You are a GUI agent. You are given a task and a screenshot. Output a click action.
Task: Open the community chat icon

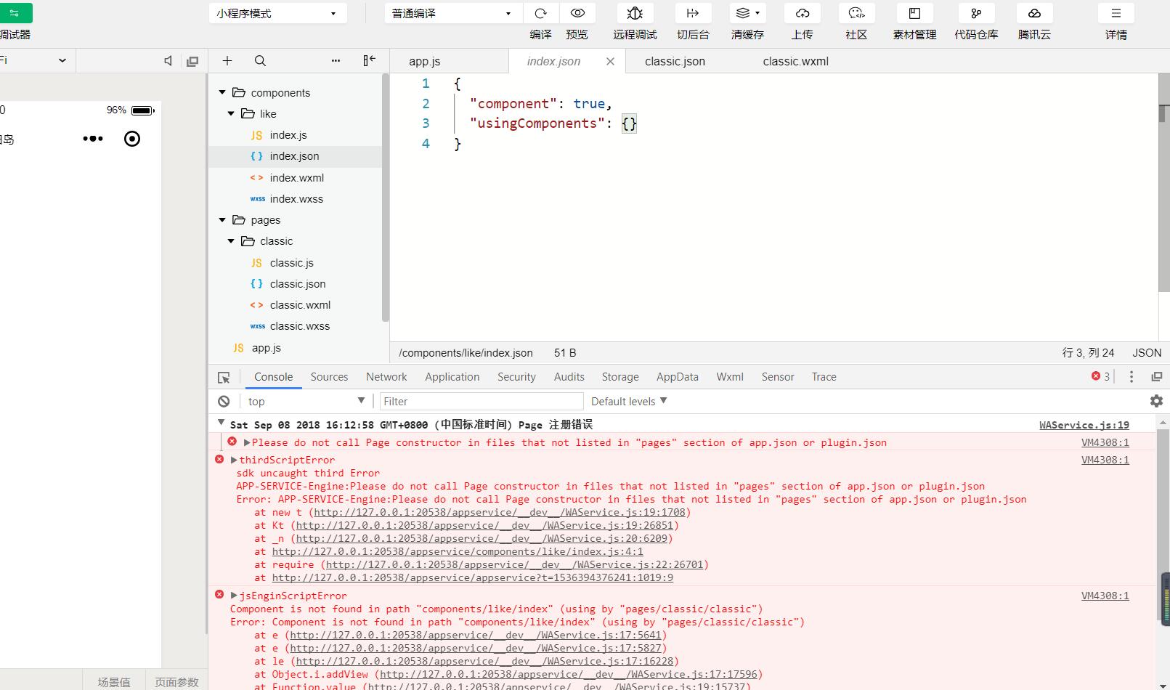856,13
